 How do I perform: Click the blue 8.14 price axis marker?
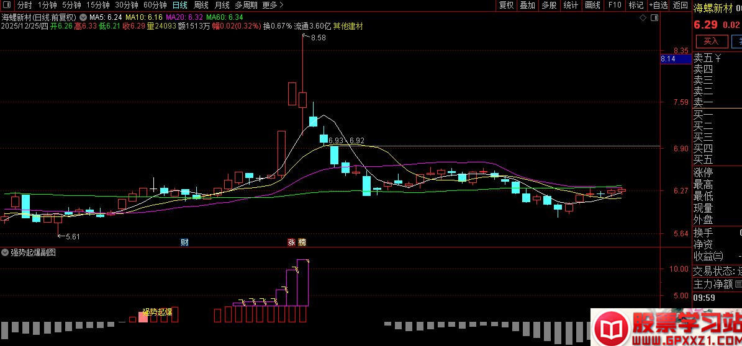point(676,59)
